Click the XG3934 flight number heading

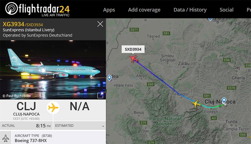click(13, 24)
